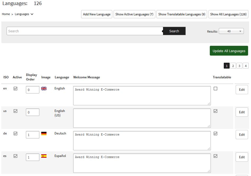Click the 'us' ISO code cell
Viewport: 251px width, 176px height.
5,111
